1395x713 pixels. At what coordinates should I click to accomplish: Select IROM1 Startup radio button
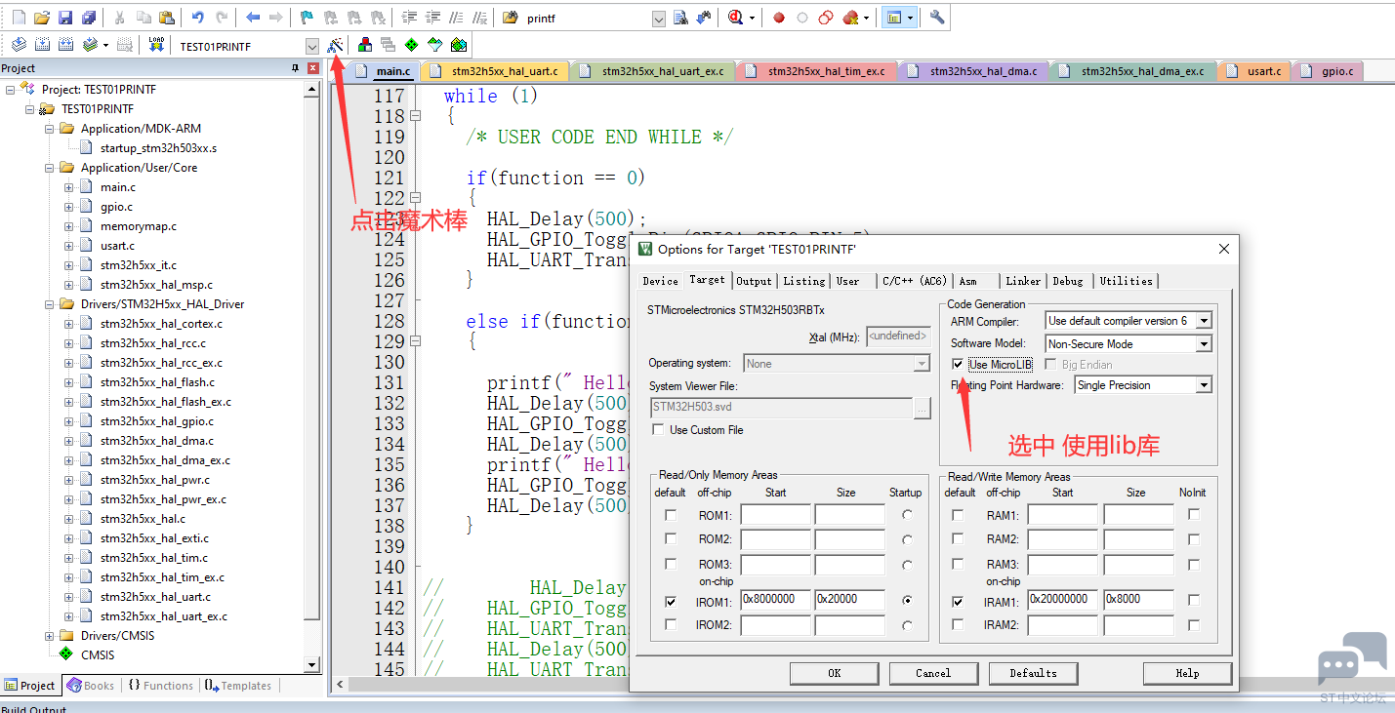pos(908,600)
